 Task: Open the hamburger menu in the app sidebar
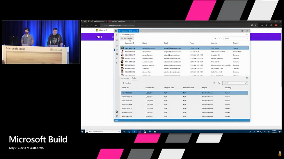(x=117, y=40)
